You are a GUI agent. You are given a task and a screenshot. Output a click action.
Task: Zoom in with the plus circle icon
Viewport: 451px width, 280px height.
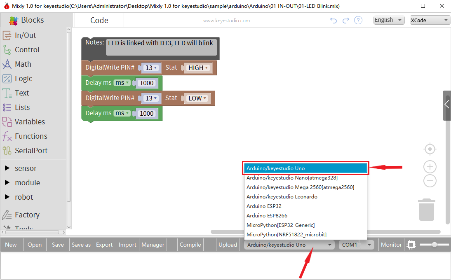pos(430,167)
